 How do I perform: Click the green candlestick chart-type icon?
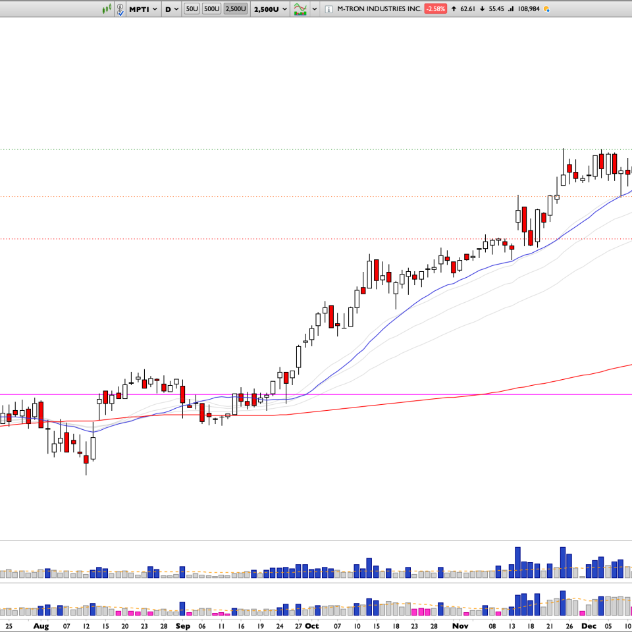click(107, 9)
